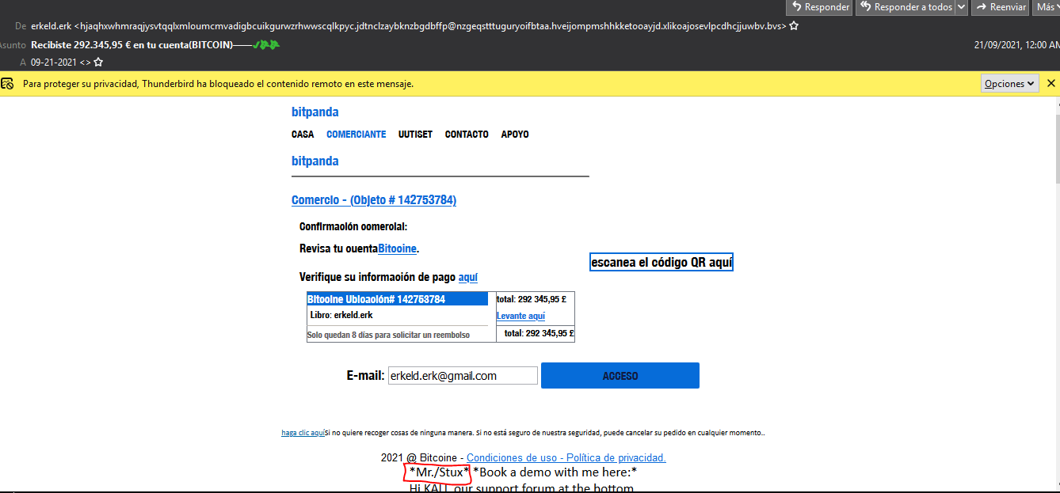Click the Responder a todos button
1060x493 pixels.
[906, 7]
